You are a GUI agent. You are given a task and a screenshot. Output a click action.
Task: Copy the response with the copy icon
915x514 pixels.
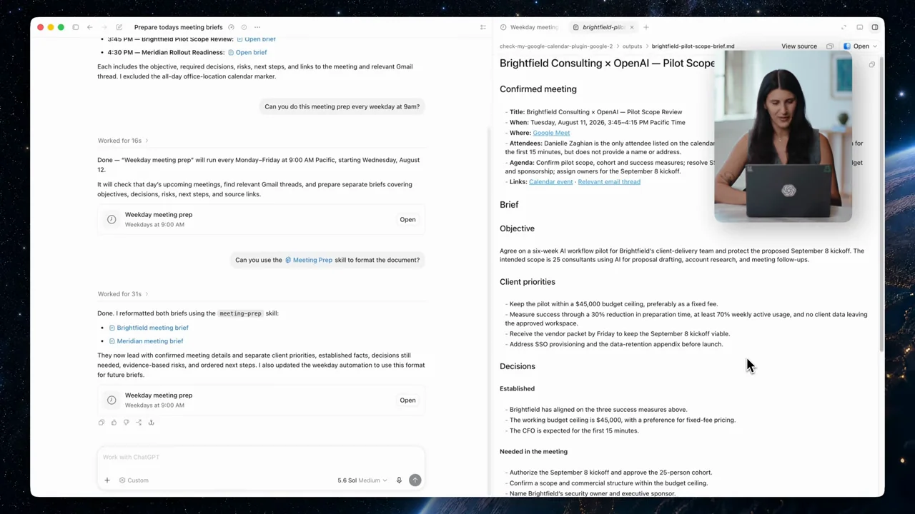[x=102, y=423]
